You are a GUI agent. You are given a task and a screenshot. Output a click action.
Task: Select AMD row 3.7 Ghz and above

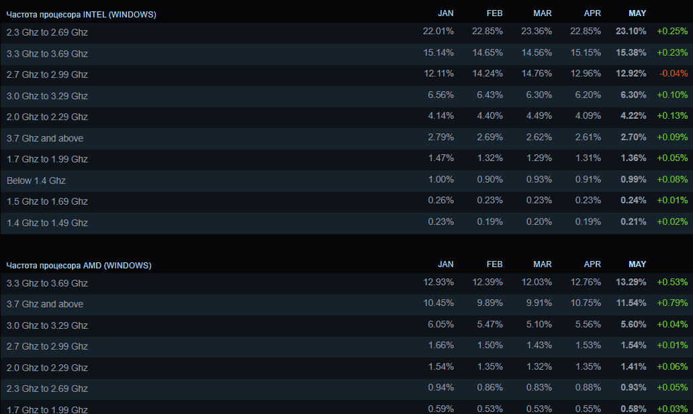tap(45, 304)
